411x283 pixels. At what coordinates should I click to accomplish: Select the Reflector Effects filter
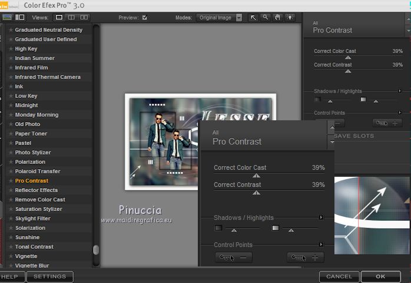pos(49,190)
